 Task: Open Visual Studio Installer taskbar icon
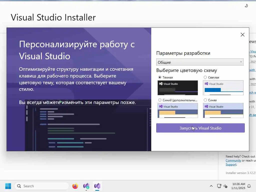coord(86,186)
